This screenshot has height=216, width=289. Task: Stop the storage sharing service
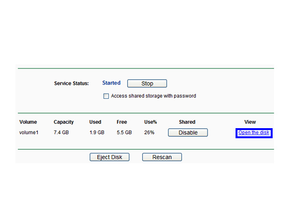[x=147, y=84]
